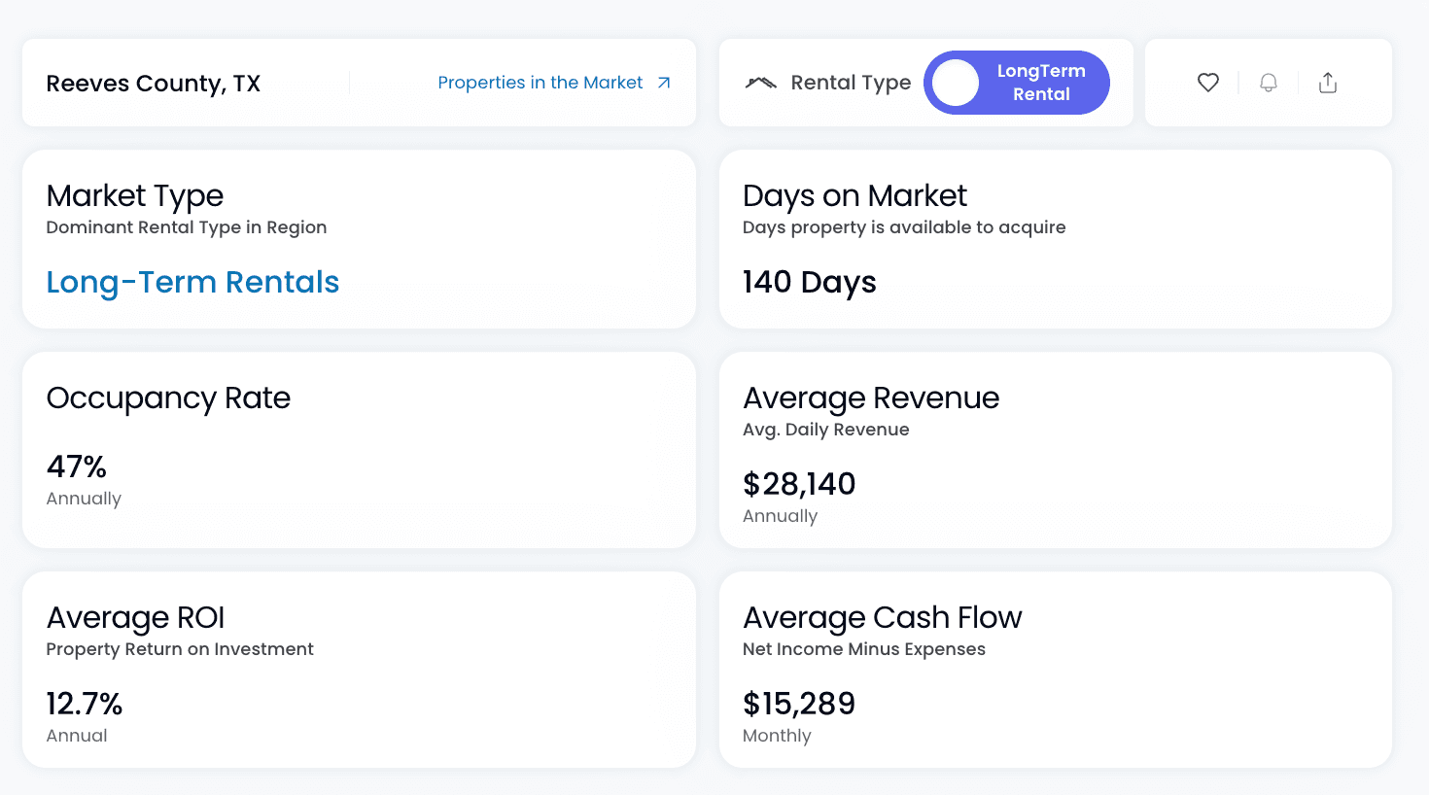Image resolution: width=1429 pixels, height=795 pixels.
Task: Click the external-link arrow next to Properties in the Market
Action: tap(665, 83)
